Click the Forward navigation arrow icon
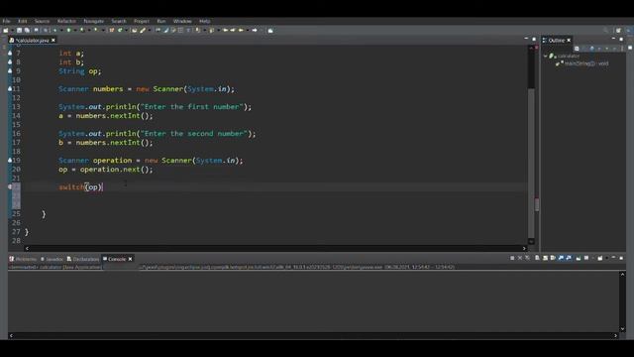Screen dimensions: 634x357 click(255, 31)
